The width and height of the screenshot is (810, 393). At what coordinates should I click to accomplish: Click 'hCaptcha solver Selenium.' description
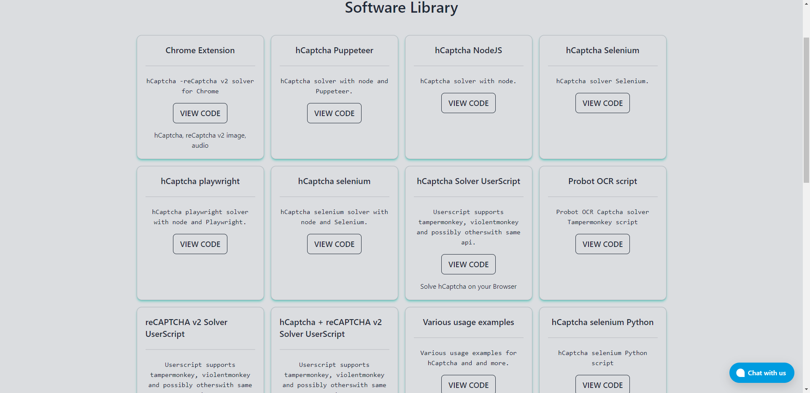click(x=602, y=81)
